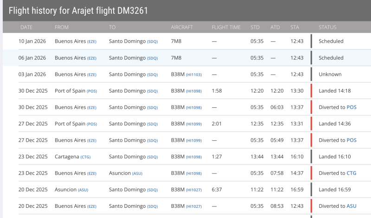Follow the ASU link in Diverted status
371x218 pixels.
point(352,206)
